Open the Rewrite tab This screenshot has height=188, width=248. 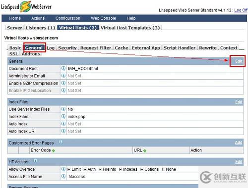[x=208, y=48]
